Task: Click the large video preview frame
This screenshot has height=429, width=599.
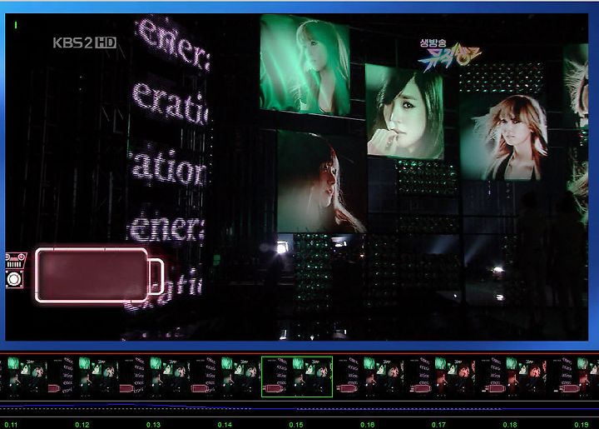Action: 296,177
